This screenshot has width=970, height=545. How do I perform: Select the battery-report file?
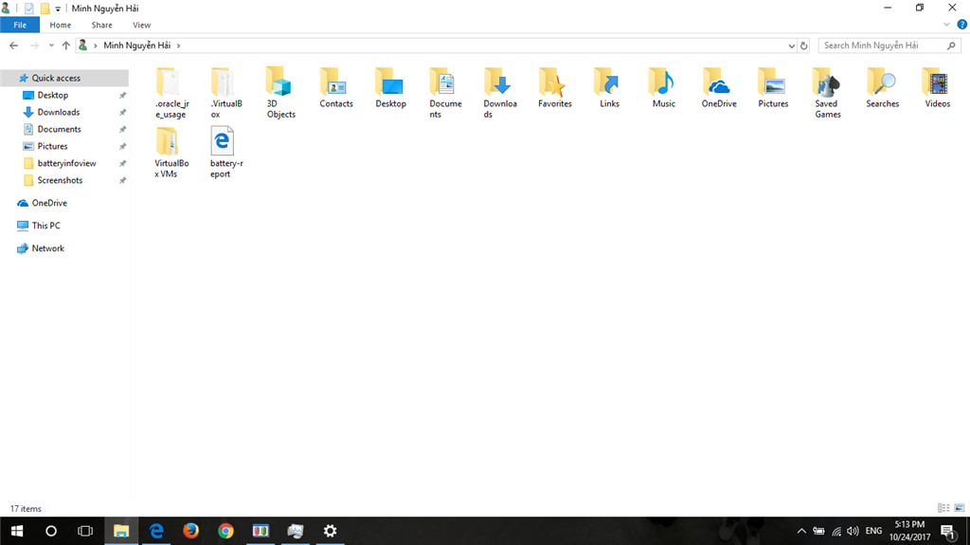(225, 153)
